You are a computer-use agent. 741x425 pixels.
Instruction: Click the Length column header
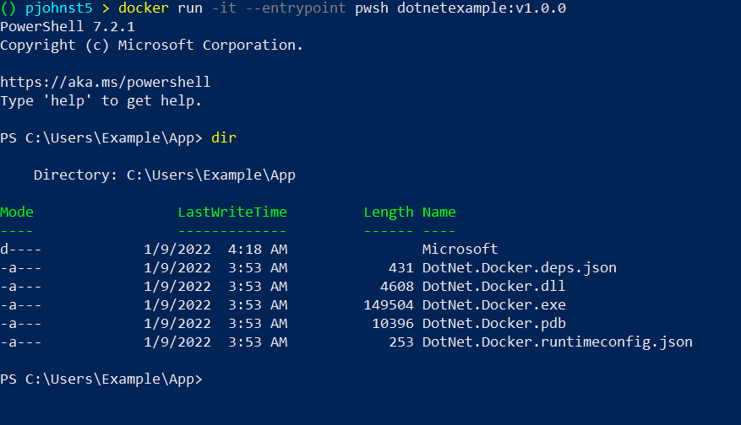pyautogui.click(x=389, y=212)
